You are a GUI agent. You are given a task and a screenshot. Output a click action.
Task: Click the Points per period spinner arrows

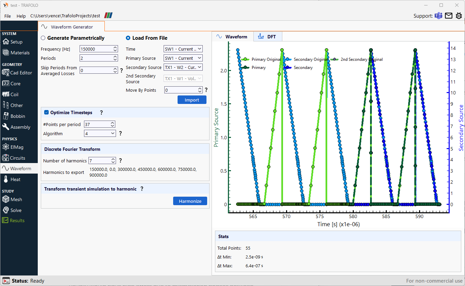(113, 124)
